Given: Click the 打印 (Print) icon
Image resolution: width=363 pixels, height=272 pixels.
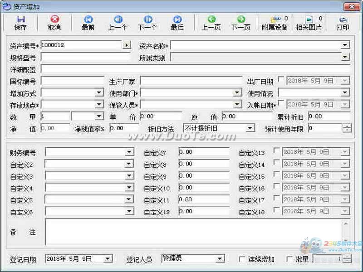Looking at the screenshot, I should [343, 22].
